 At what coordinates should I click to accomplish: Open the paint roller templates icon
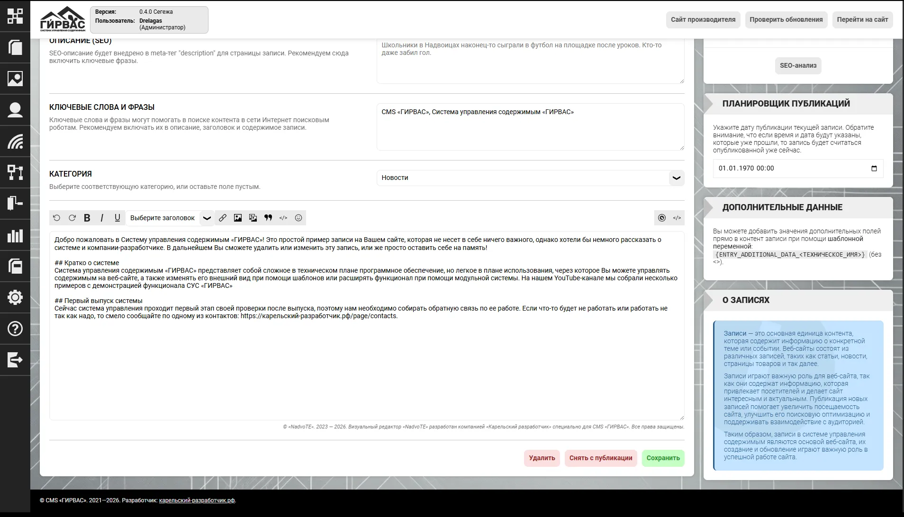pos(15,204)
